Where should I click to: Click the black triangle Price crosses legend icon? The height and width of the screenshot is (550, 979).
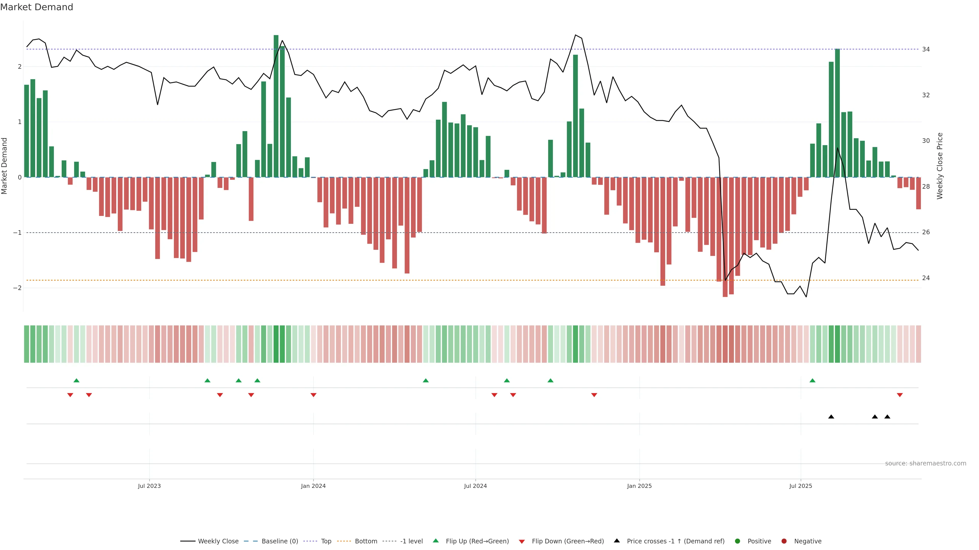(617, 541)
